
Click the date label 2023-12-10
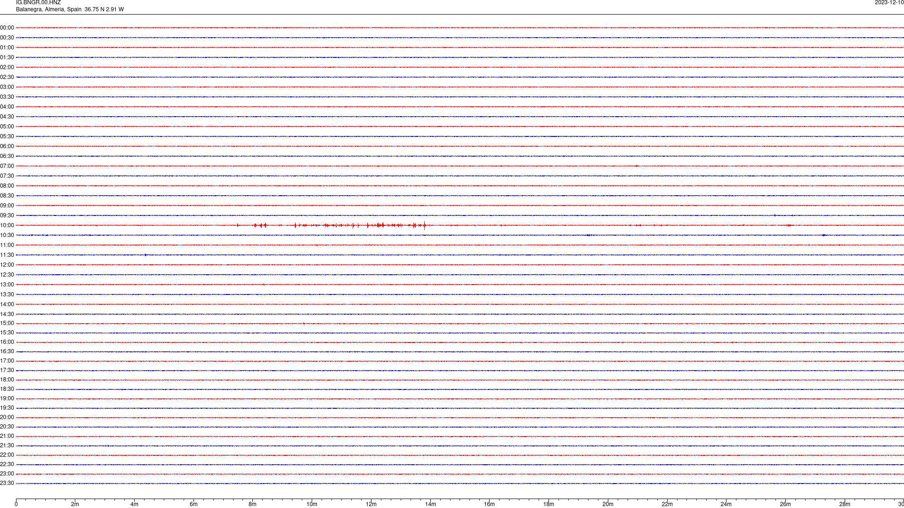coord(889,3)
